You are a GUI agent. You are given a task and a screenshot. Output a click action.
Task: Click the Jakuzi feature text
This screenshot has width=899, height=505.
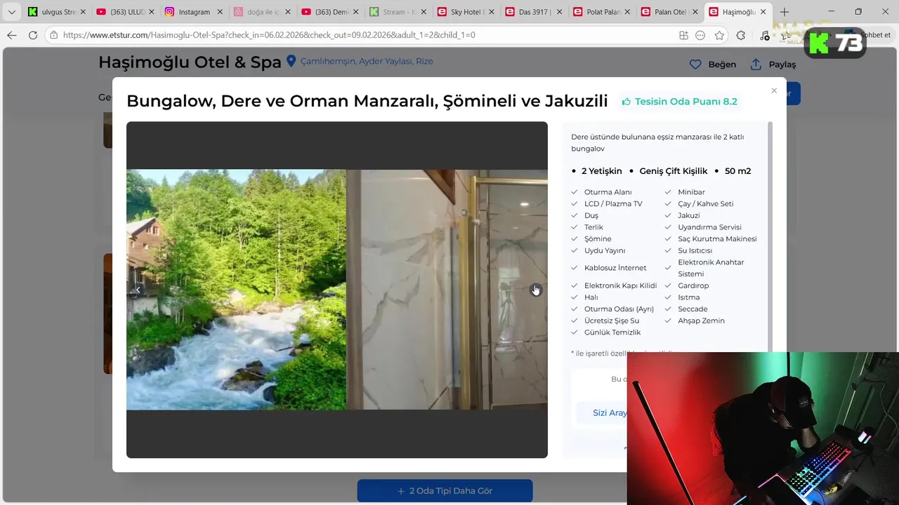tap(689, 215)
